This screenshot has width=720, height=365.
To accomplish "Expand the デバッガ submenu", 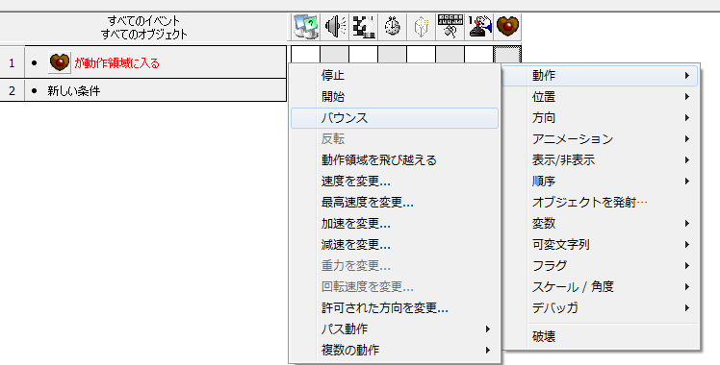I will point(600,308).
